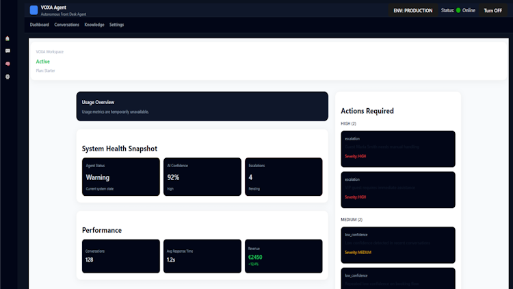The height and width of the screenshot is (289, 513).
Task: Switch to the Dashboard tab
Action: [39, 25]
